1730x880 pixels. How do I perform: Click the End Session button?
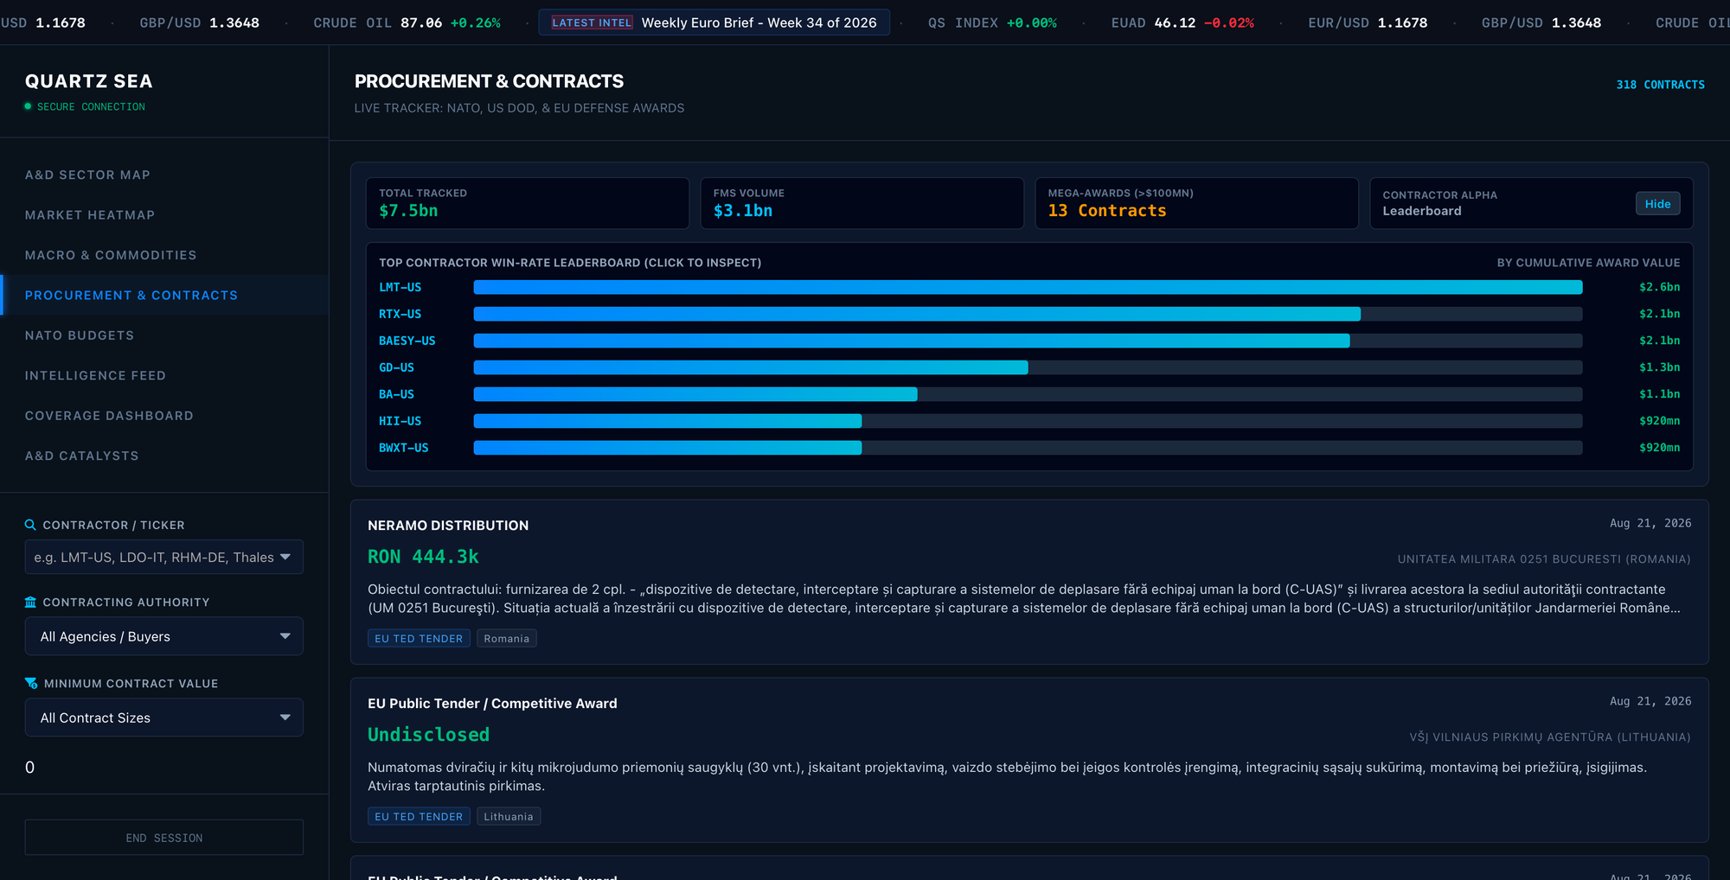click(163, 838)
